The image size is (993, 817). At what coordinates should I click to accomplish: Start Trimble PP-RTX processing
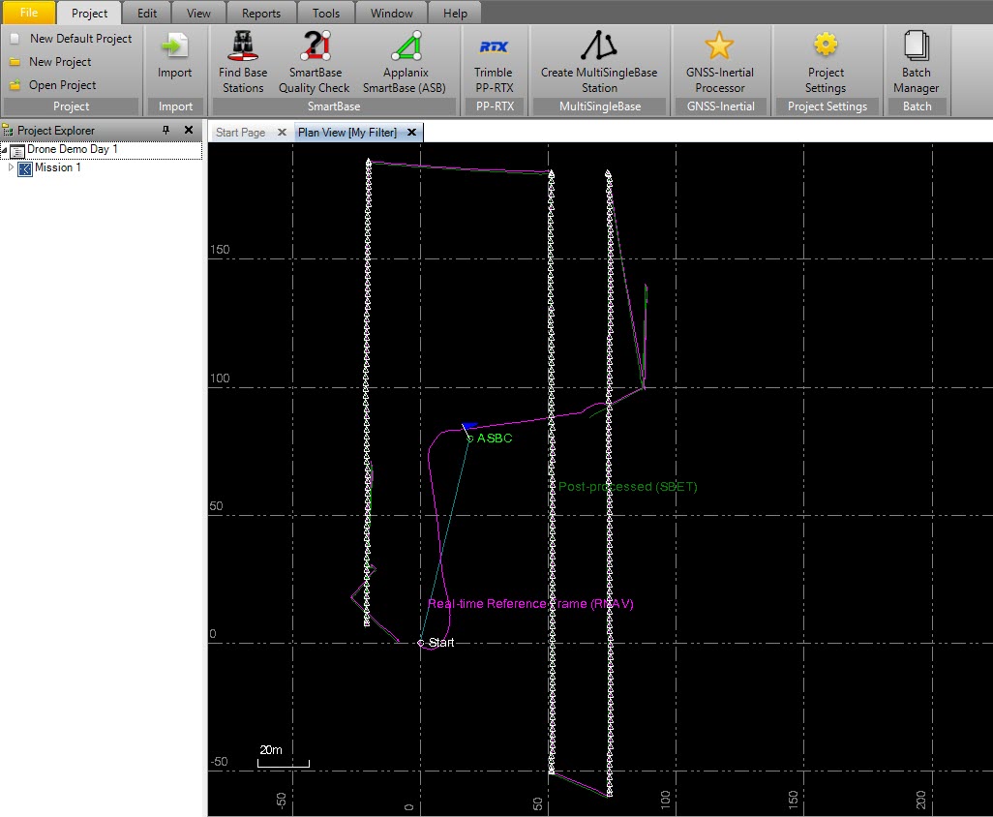click(494, 60)
